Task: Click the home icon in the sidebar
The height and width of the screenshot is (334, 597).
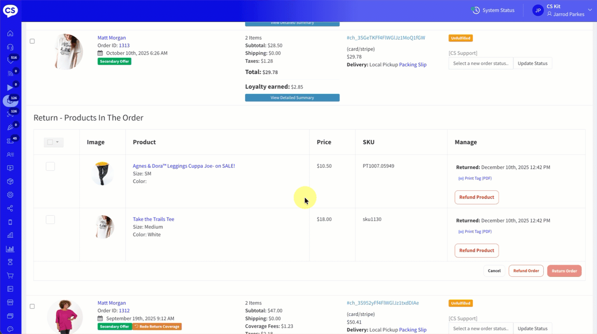Action: click(x=10, y=33)
